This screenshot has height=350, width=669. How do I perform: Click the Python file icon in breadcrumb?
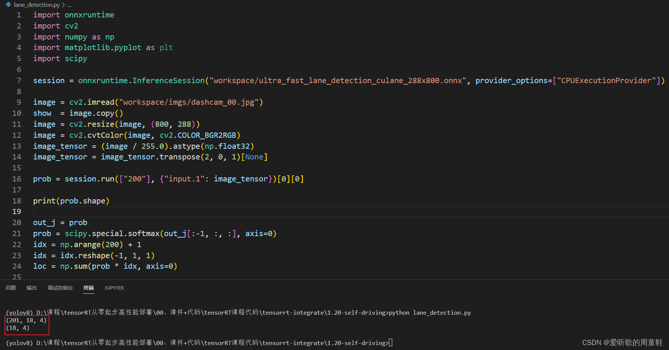point(8,5)
